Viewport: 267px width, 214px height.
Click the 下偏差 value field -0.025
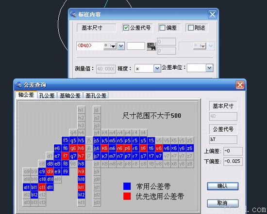233,161
